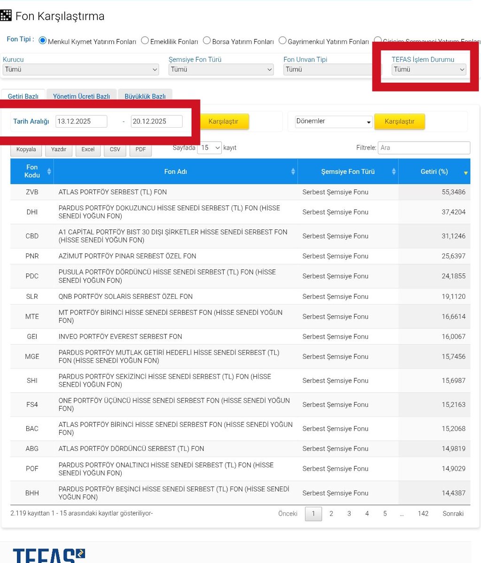The width and height of the screenshot is (481, 563).
Task: Click fund code BAC
Action: [32, 429]
